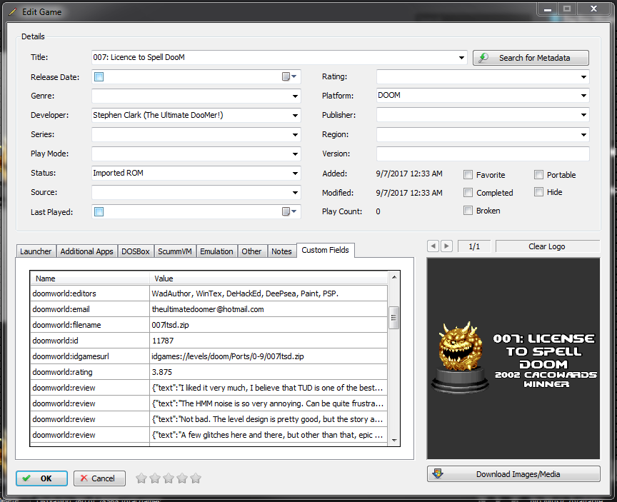This screenshot has width=617, height=502.
Task: Select the review starting "The HMM noise"
Action: (x=209, y=403)
